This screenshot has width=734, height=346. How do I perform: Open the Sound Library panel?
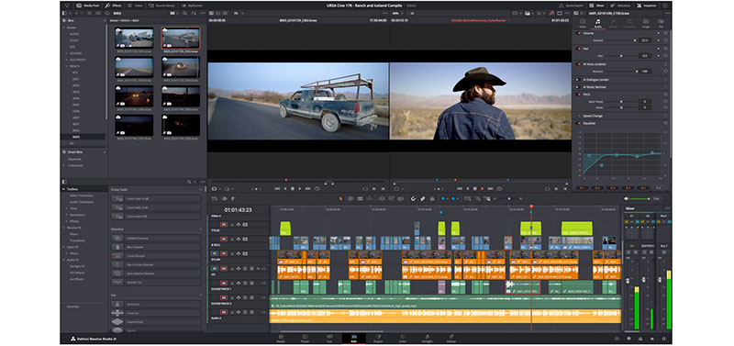pyautogui.click(x=163, y=6)
